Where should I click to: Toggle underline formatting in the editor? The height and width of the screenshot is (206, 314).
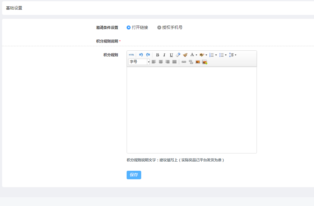171,55
